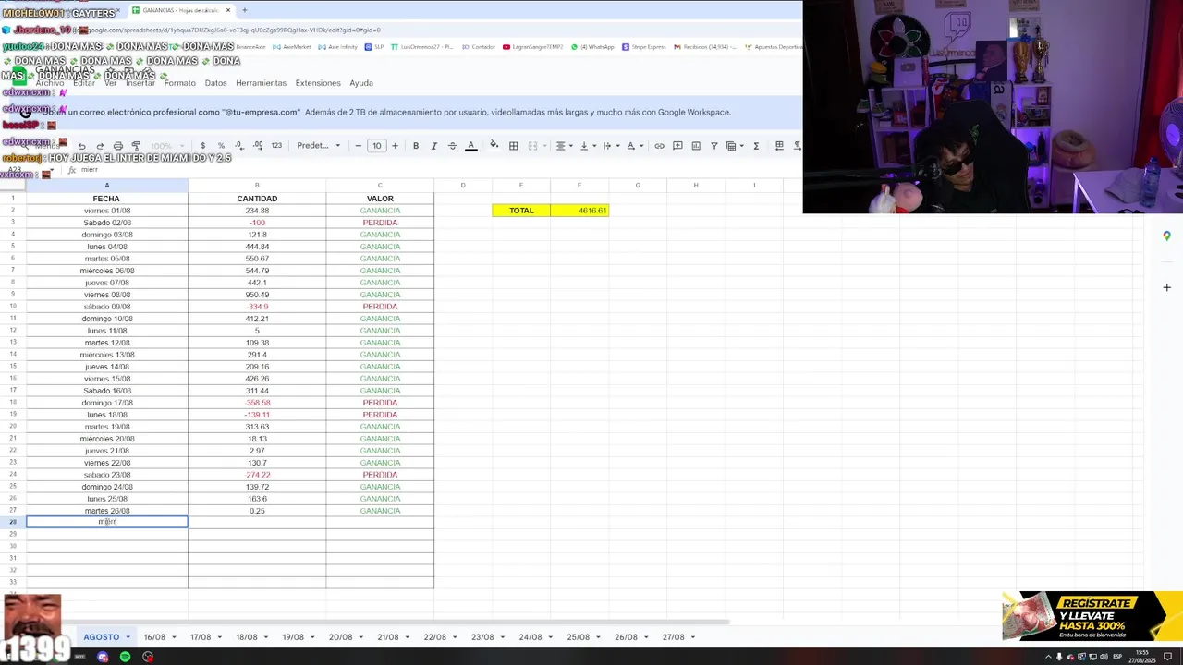This screenshot has width=1183, height=665.
Task: Switch to the 20/08 sheet tab
Action: (340, 637)
